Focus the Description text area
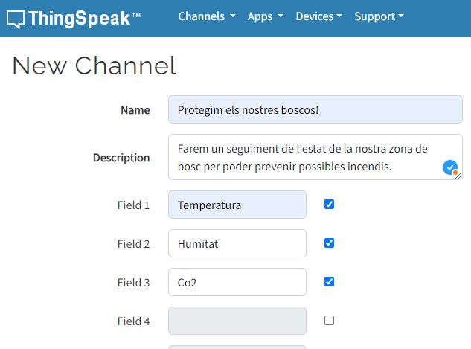Viewport: 471px width, 349px height. 305,157
